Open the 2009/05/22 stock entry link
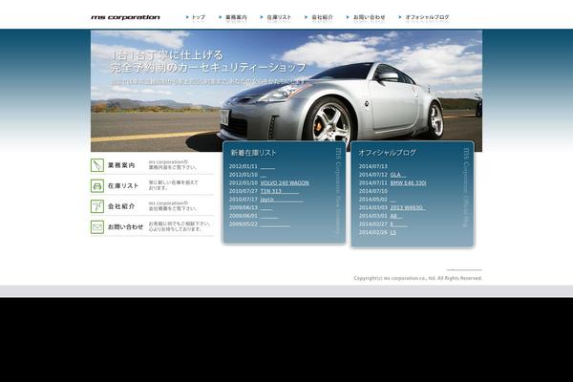 [275, 224]
